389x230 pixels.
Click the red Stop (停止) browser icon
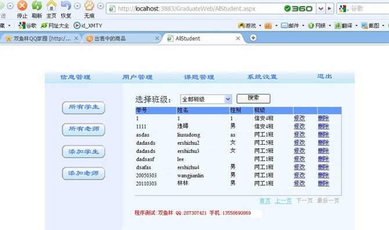tap(22, 5)
